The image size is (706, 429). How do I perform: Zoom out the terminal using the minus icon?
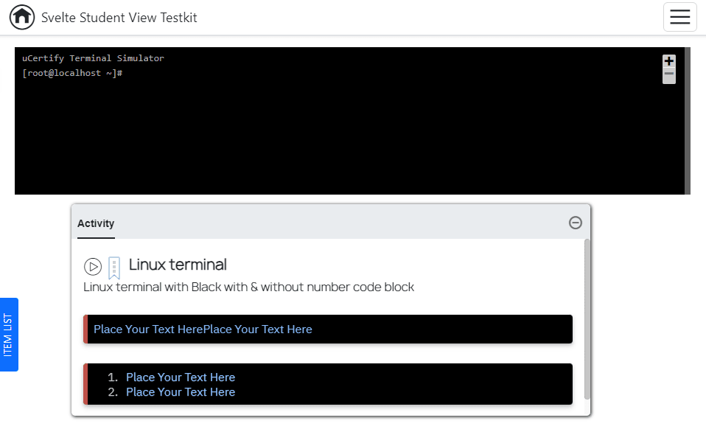[668, 72]
